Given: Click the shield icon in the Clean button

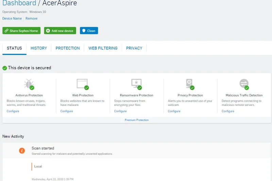Looking at the screenshot, I should [x=84, y=31].
